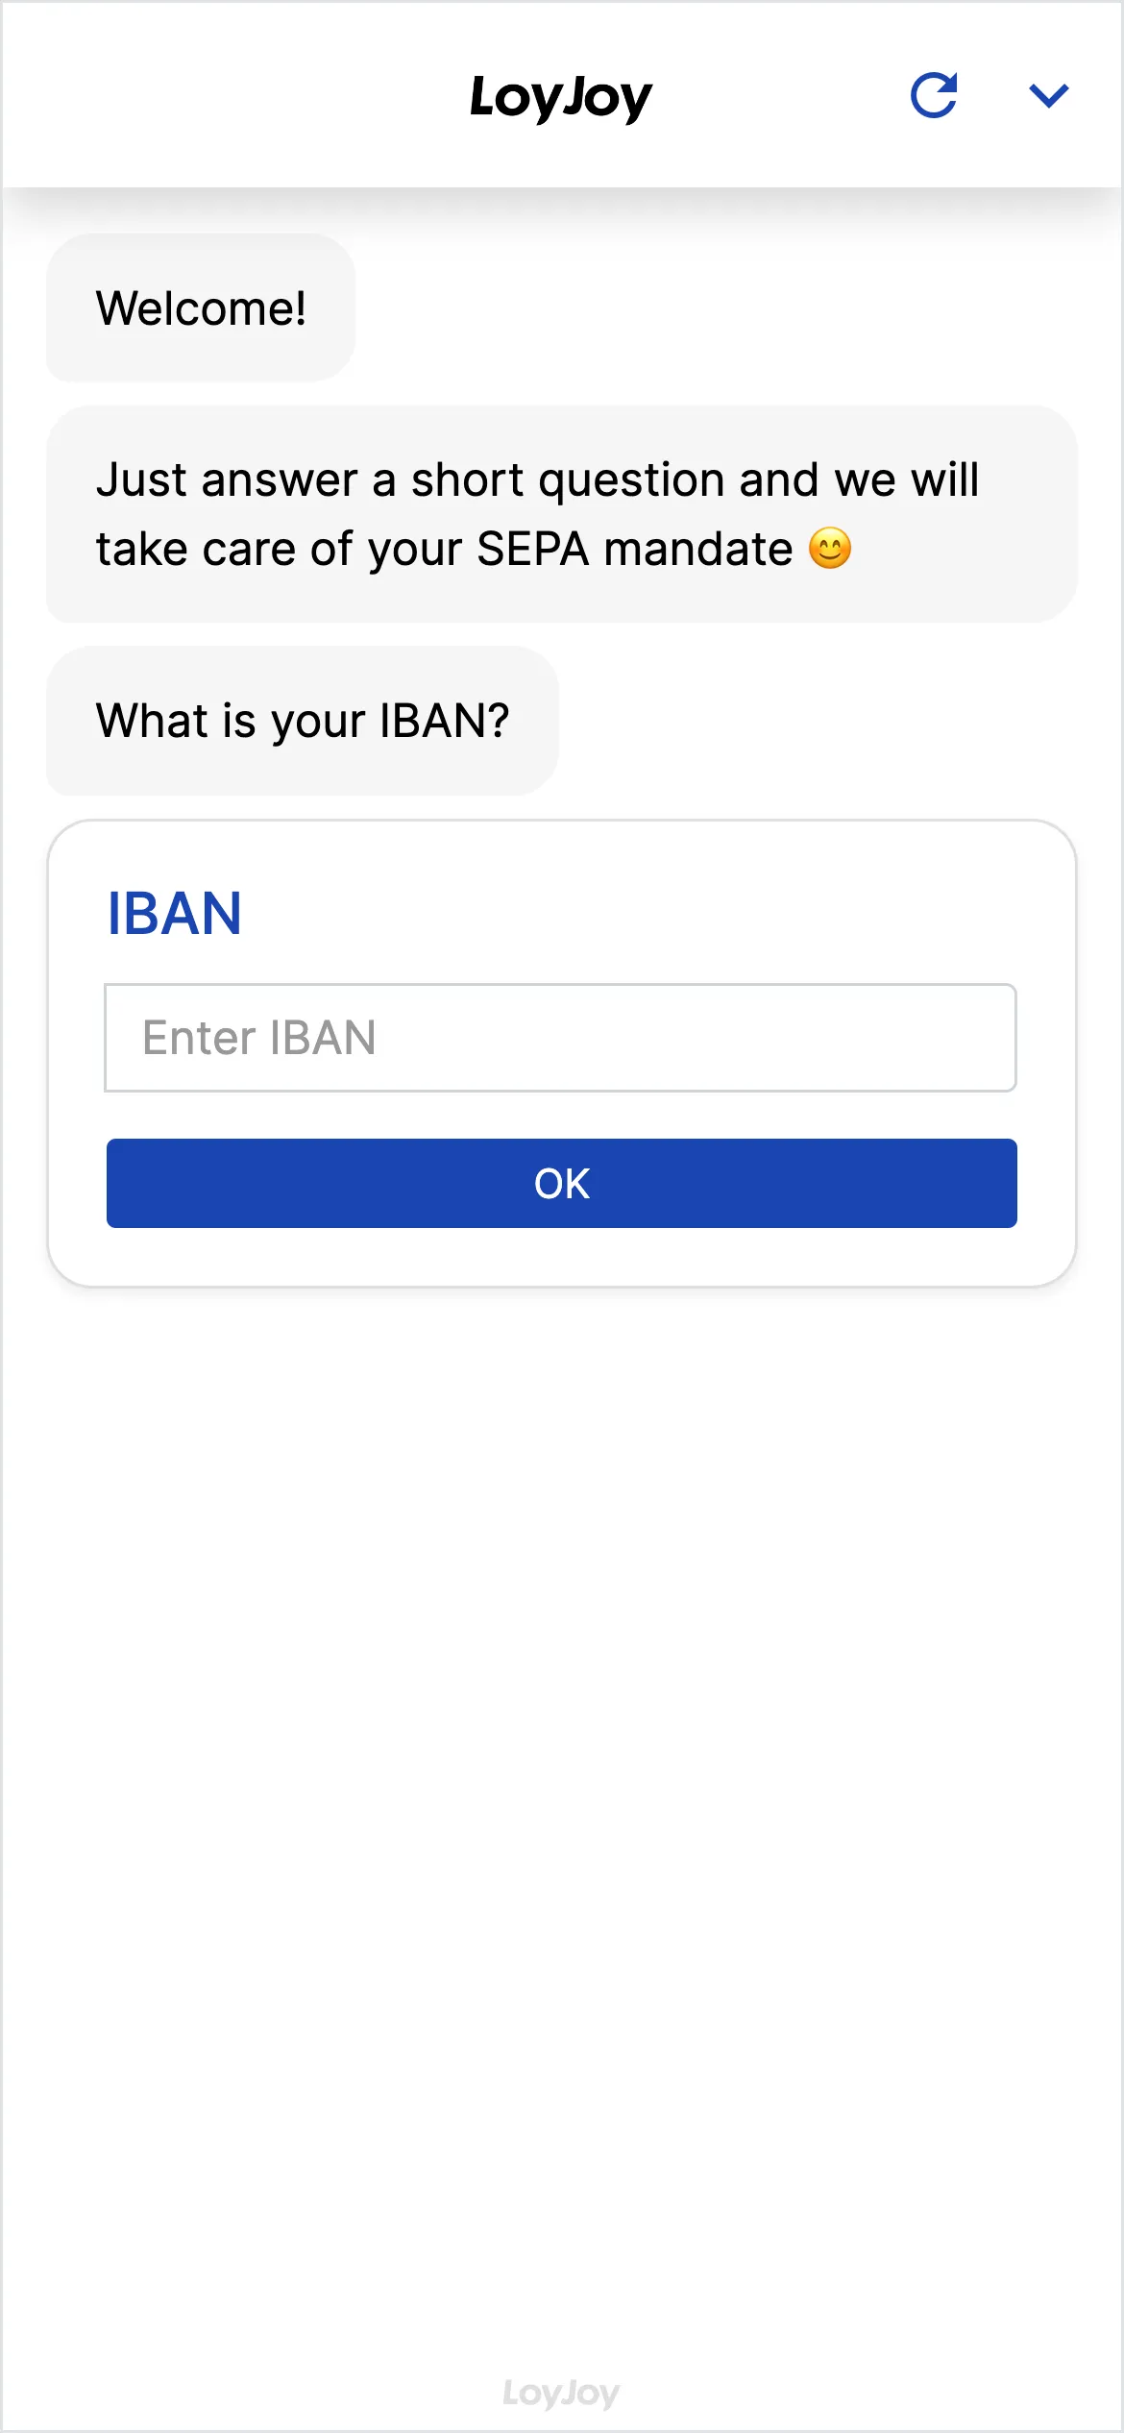Restart the chat with the reload icon
Viewport: 1124px width, 2433px height.
934,95
